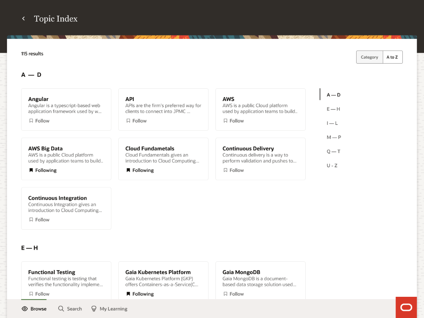
Task: Click the Gaia Kubernetes Platform bookmark icon
Action: (x=128, y=294)
